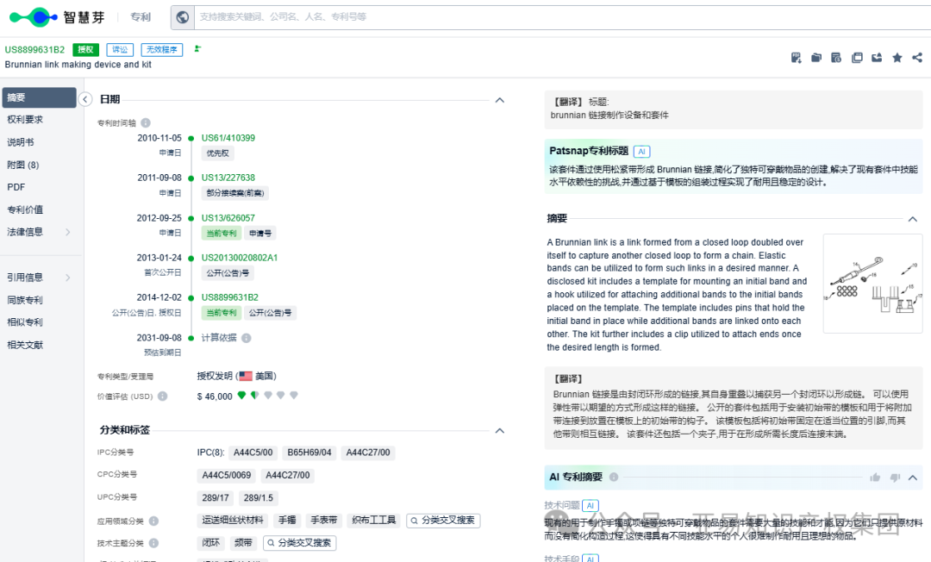
Task: Export the patent data
Action: (x=877, y=58)
